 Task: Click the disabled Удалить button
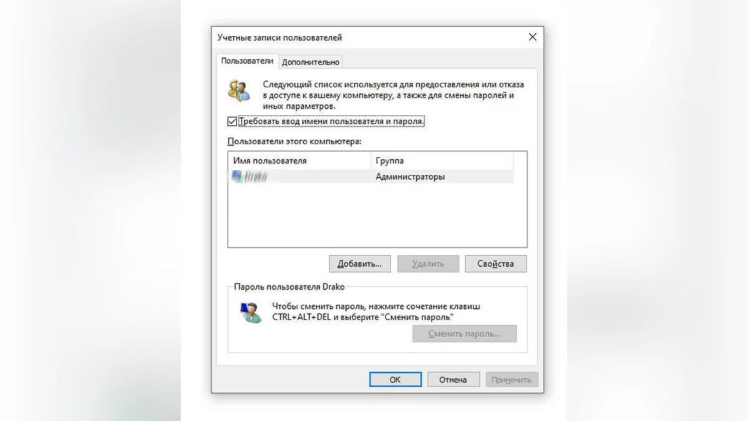pyautogui.click(x=428, y=264)
